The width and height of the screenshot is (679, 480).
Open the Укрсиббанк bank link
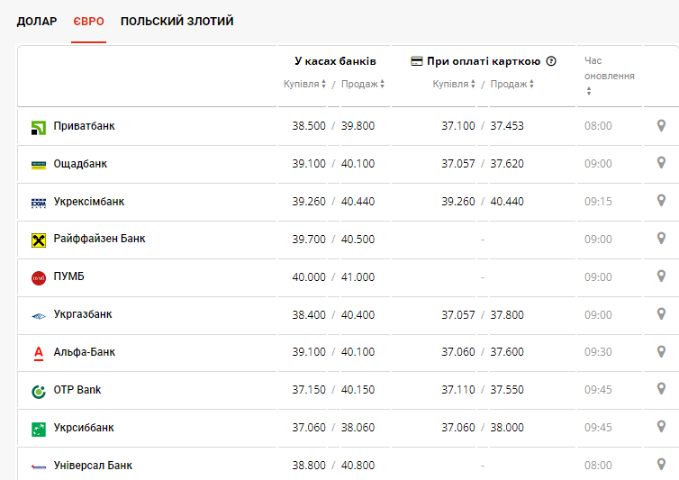(84, 428)
